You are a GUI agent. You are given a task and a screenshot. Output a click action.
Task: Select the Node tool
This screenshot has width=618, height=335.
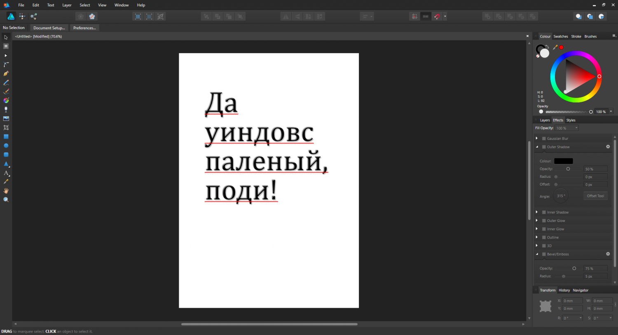6,55
